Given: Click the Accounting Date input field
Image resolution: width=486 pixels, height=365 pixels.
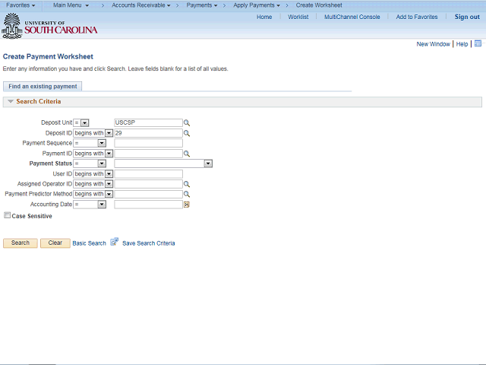Looking at the screenshot, I should [x=149, y=205].
